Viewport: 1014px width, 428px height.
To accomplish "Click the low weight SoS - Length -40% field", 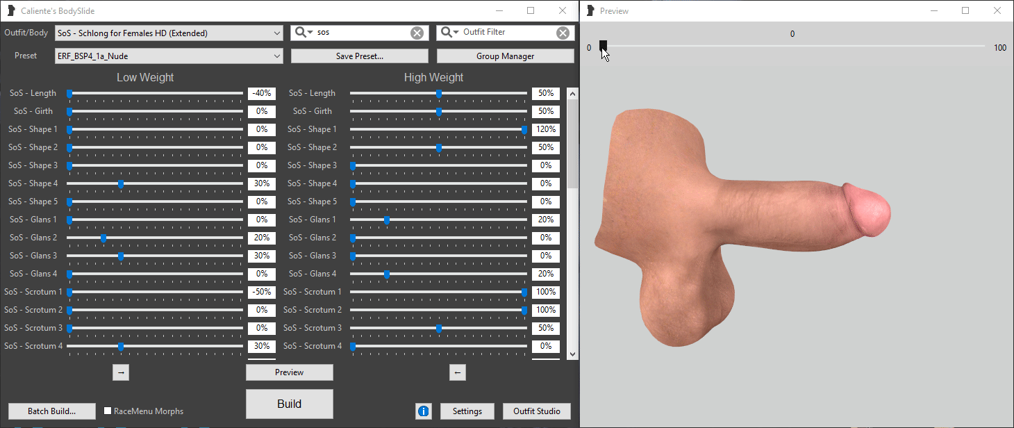I will click(x=262, y=93).
